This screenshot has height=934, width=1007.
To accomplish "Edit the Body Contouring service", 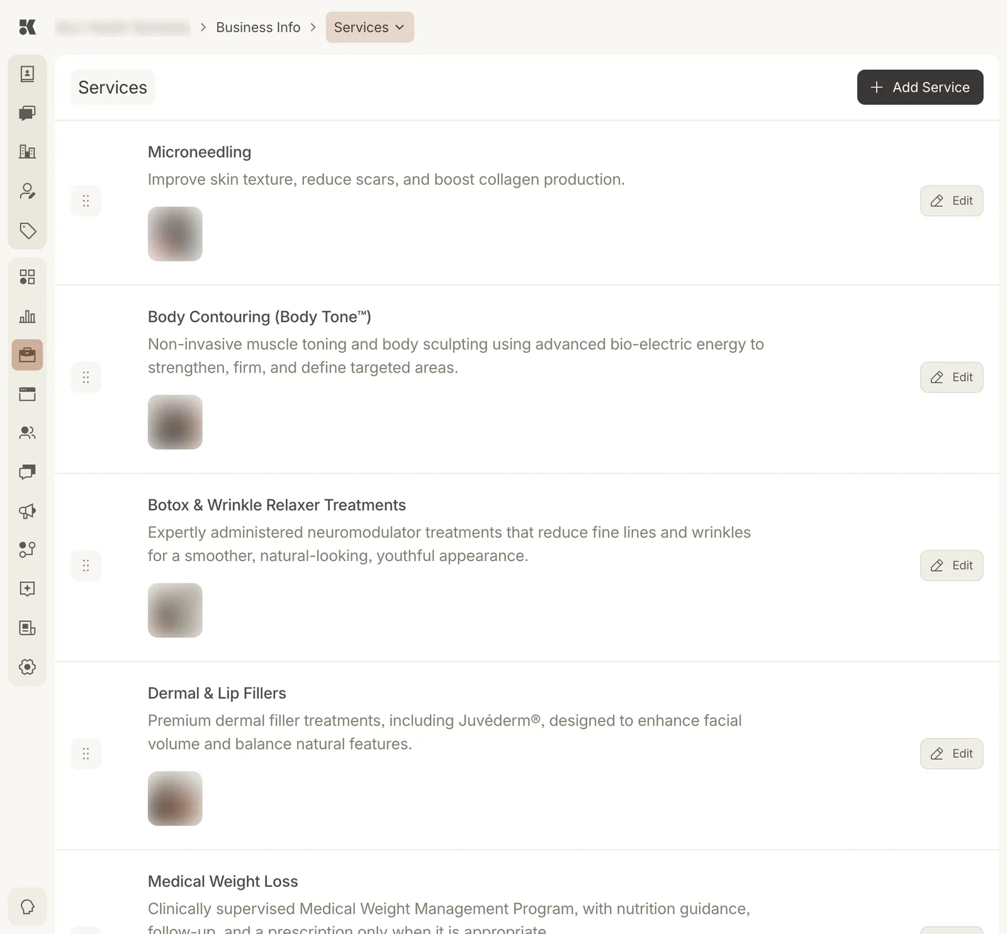I will coord(951,377).
